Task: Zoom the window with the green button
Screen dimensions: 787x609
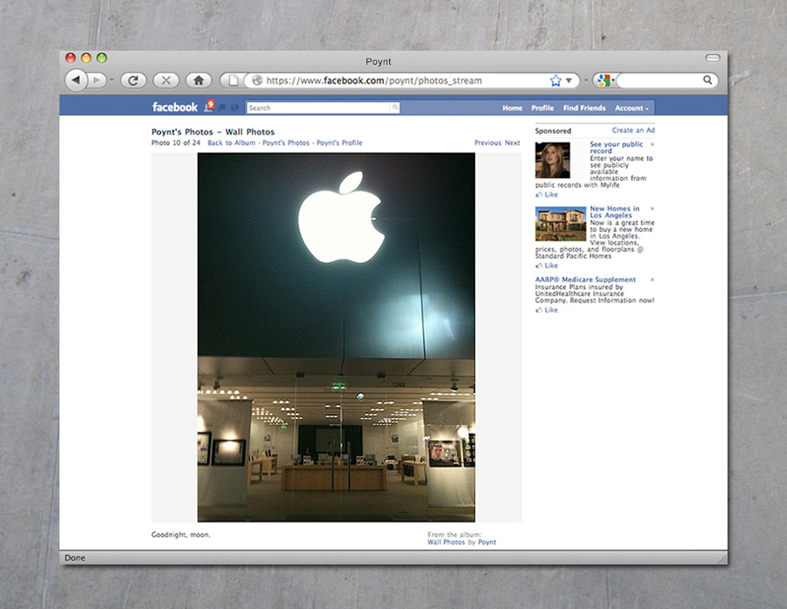Action: [102, 58]
